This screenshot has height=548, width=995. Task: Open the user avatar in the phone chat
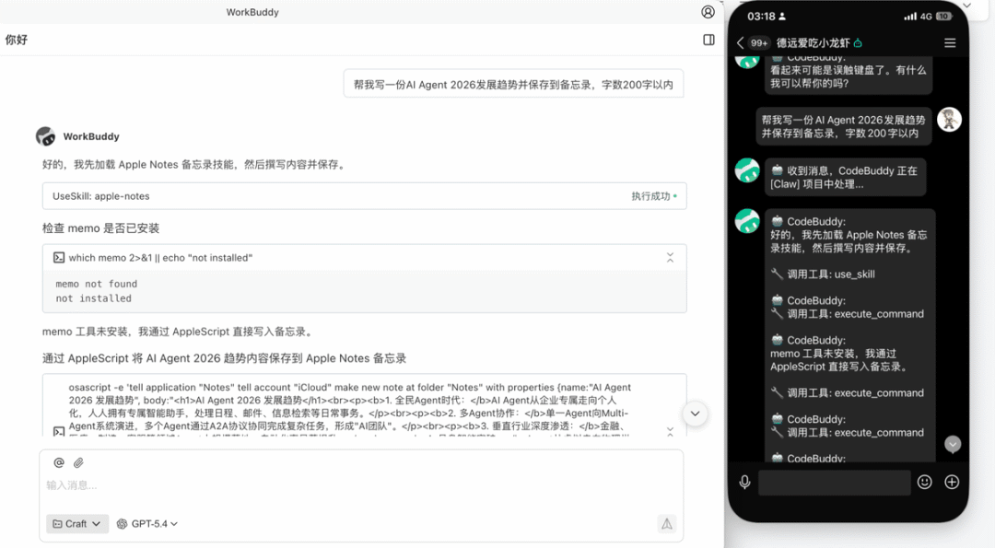tap(949, 119)
